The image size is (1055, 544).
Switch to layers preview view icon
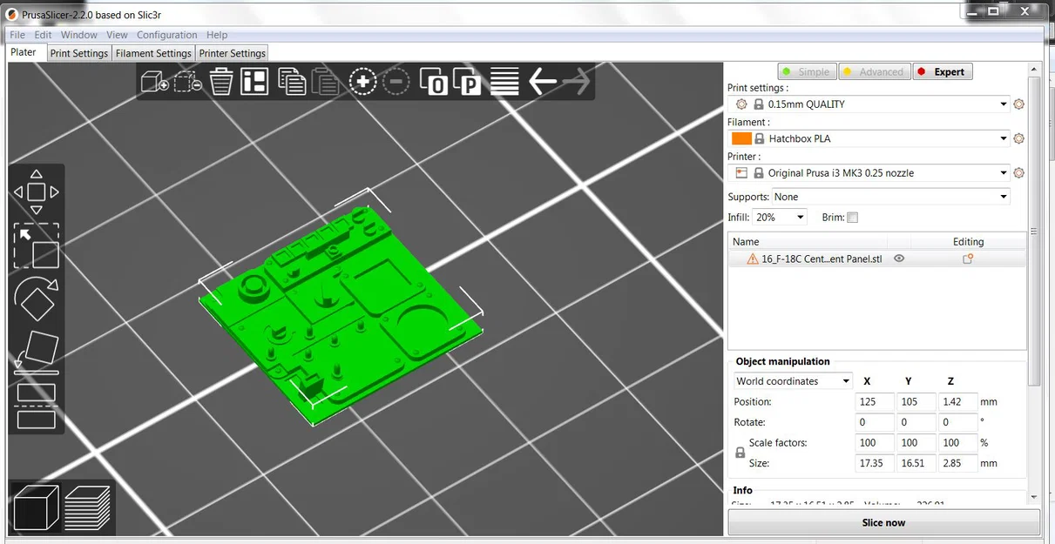coord(87,507)
